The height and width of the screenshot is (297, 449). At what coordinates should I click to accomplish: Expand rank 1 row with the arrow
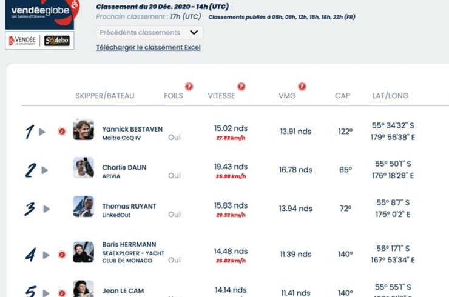(42, 132)
